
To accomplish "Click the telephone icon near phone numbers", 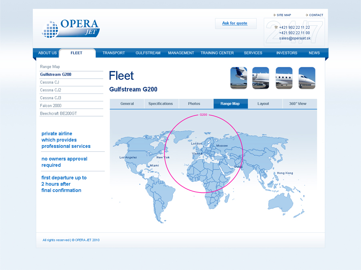I will (x=276, y=27).
